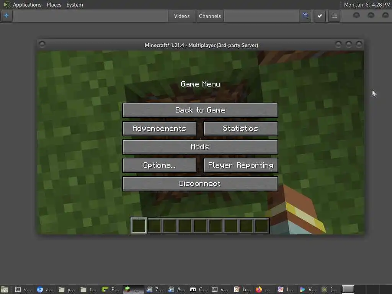Screen dimensions: 392x294
Task: Open the Places menu
Action: point(54,5)
